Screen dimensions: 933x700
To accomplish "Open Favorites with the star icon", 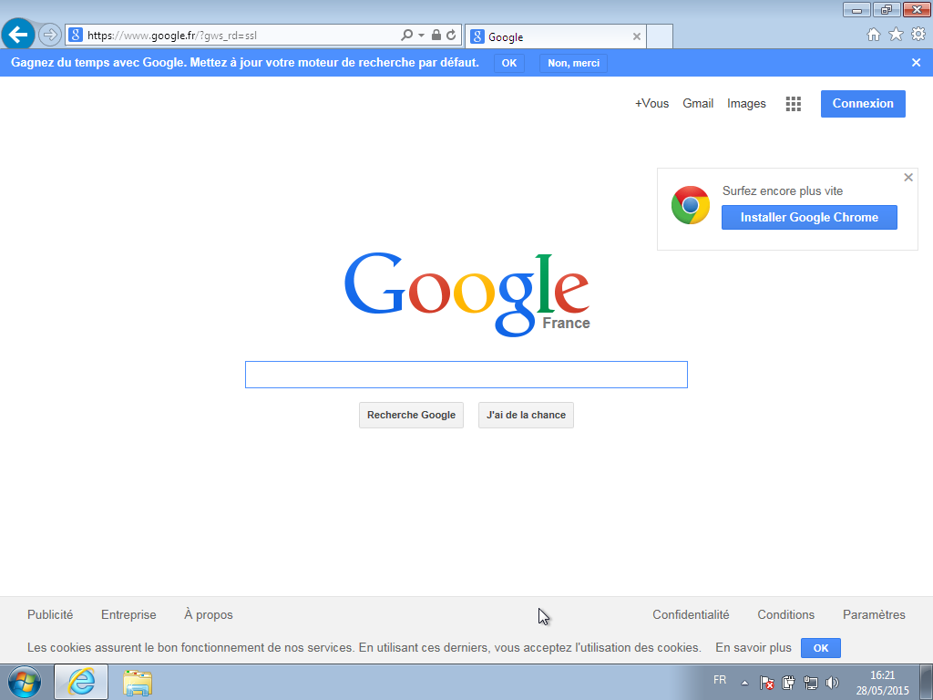I will (897, 35).
